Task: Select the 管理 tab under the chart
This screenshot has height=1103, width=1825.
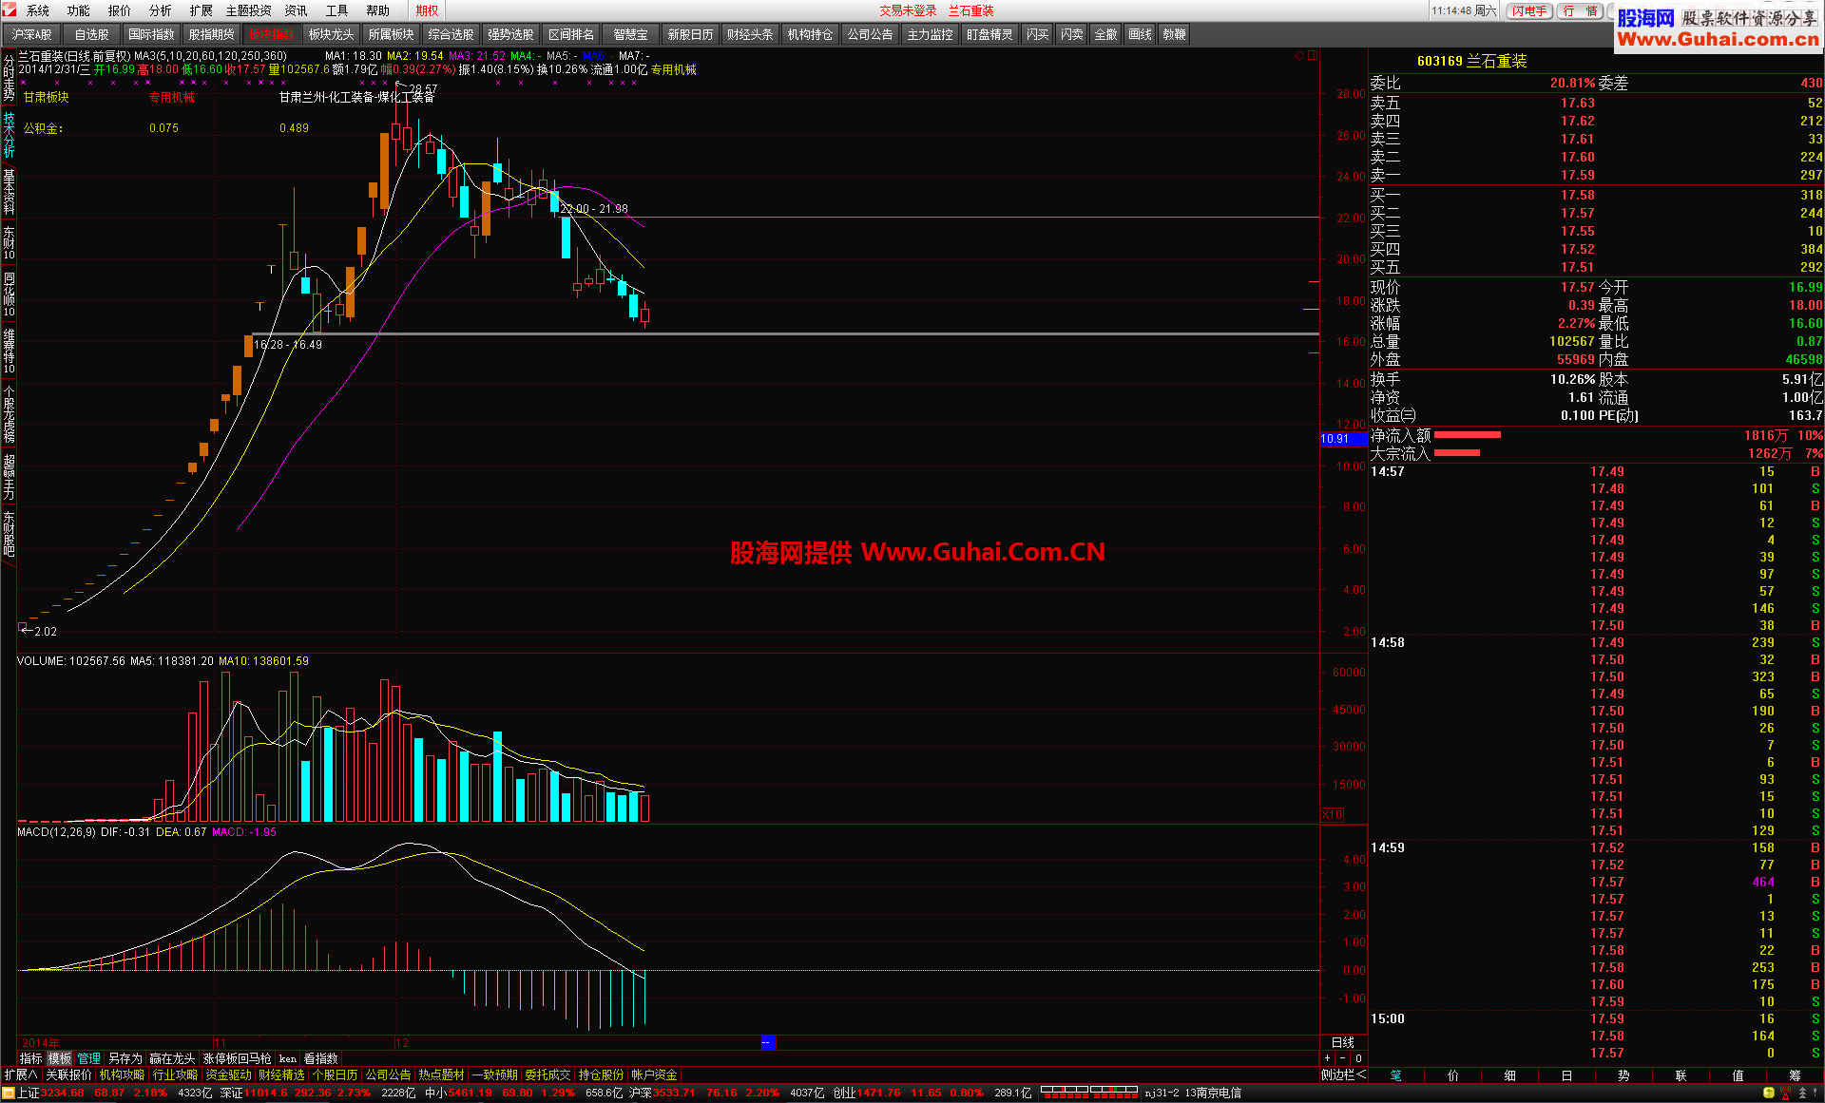Action: coord(88,1058)
